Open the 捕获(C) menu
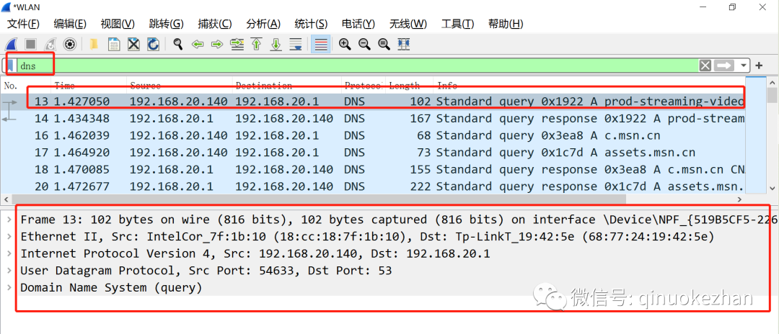The image size is (779, 334). (x=215, y=24)
